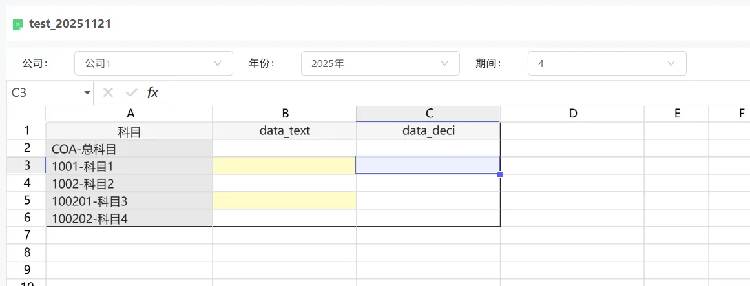750x286 pixels.
Task: Click the green spreadsheet file icon
Action: (18, 25)
